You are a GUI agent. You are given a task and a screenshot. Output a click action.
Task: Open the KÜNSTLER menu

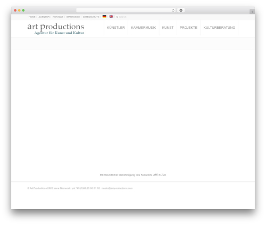116,28
